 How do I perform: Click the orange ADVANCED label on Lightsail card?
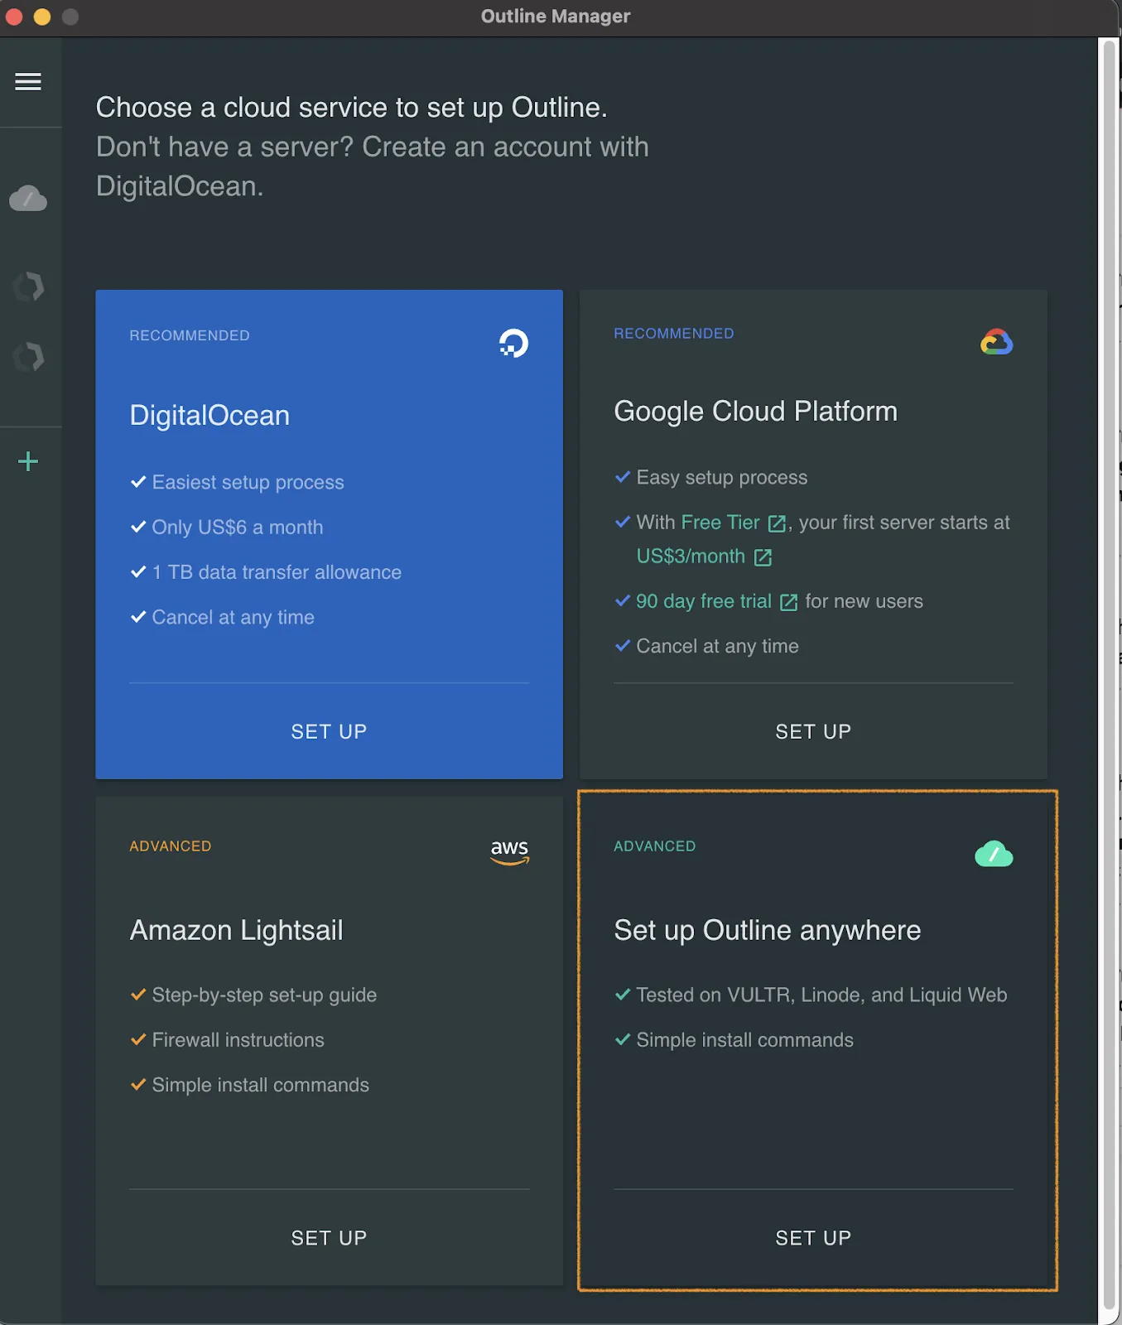171,846
